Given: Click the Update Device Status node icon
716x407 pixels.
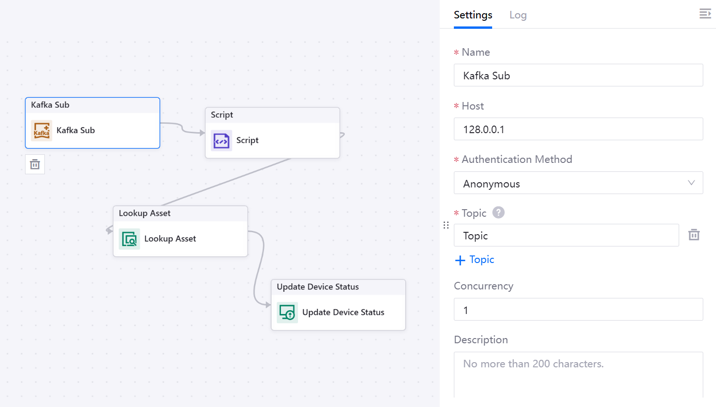Looking at the screenshot, I should point(287,313).
